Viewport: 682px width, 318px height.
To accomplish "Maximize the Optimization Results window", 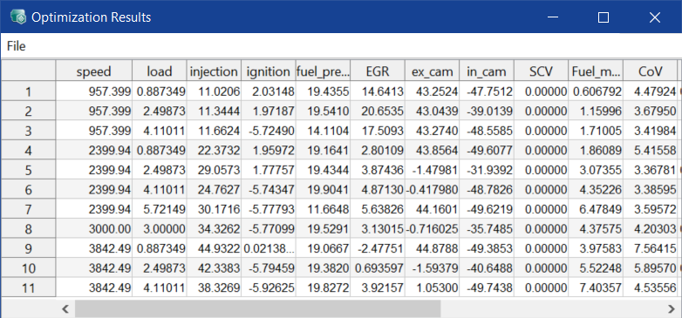I will click(604, 17).
